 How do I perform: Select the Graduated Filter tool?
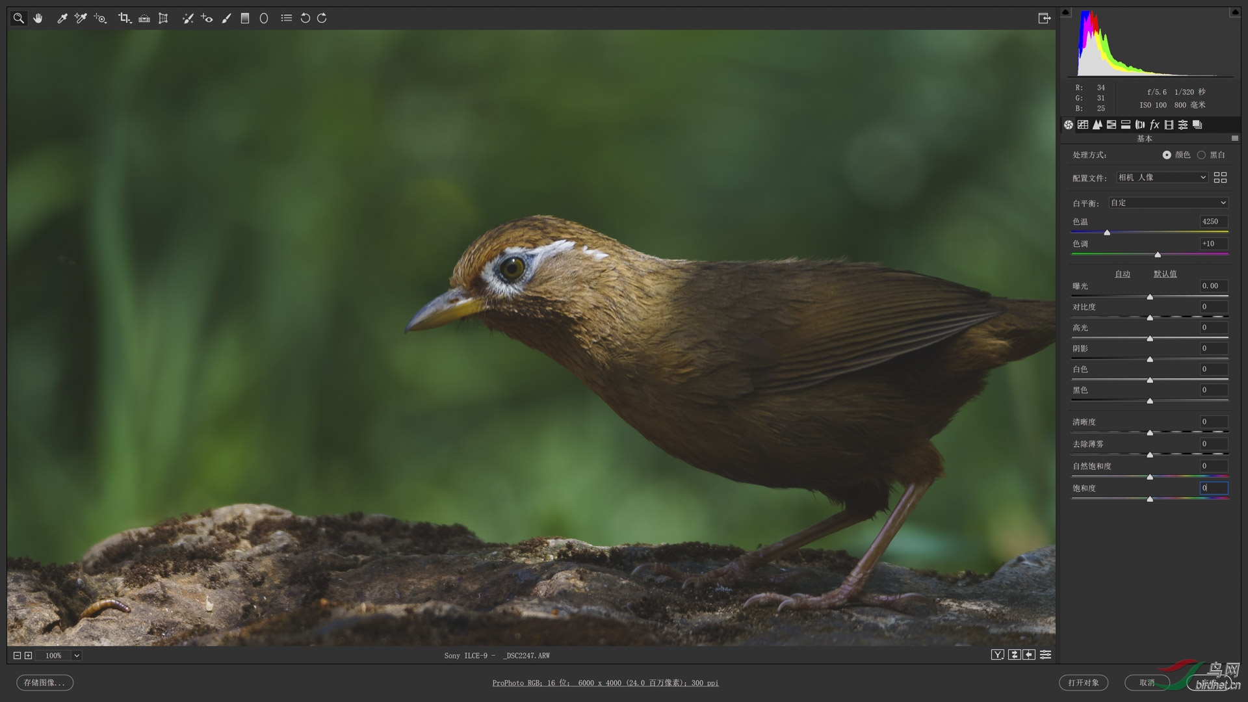[245, 18]
